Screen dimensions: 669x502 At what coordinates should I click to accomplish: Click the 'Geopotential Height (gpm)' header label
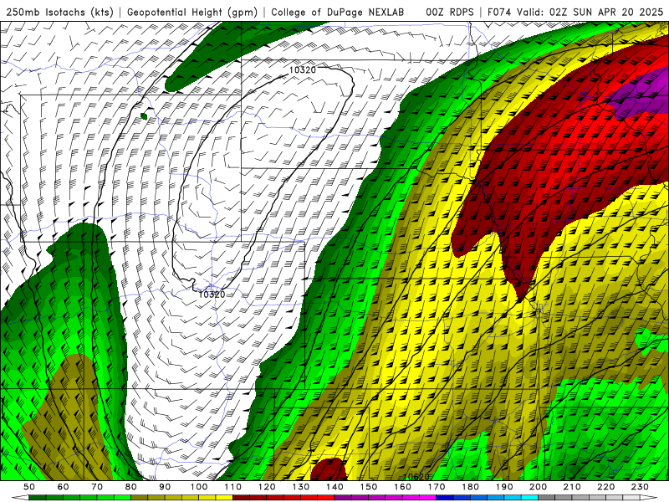pos(192,12)
